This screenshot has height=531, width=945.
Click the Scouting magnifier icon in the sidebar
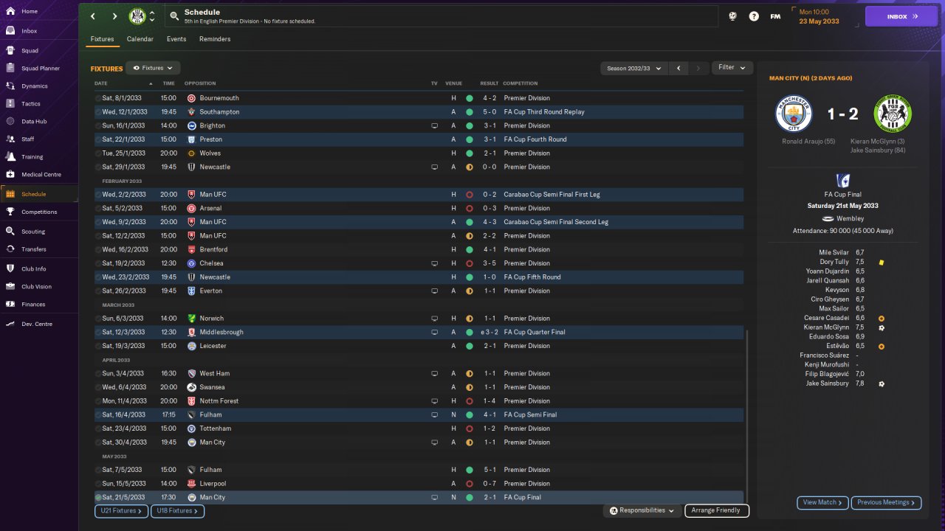[x=10, y=231]
